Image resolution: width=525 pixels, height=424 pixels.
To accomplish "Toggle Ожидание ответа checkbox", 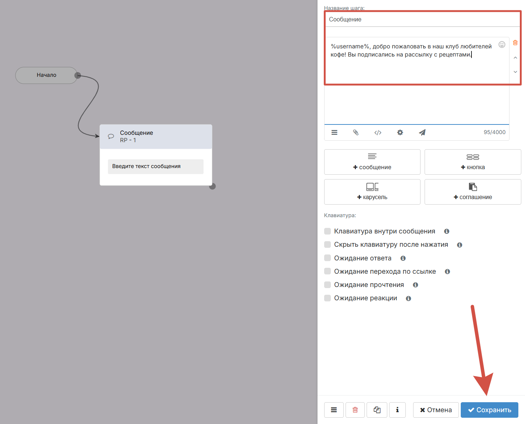I will 327,258.
